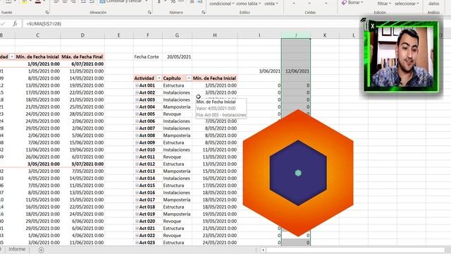
Task: Select Mampostería in the Act 008 row
Action: 177,135
